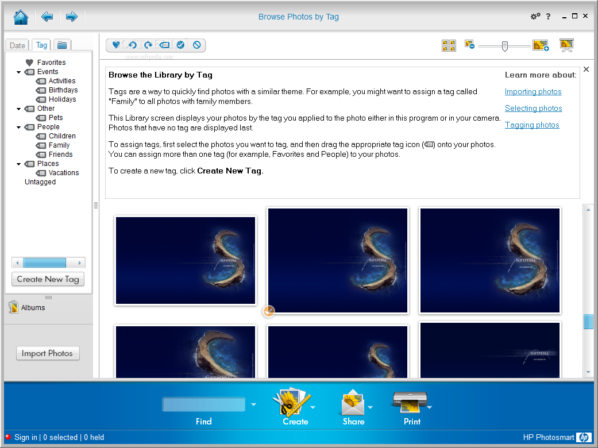
Task: Open the Create dropdown arrow
Action: 313,407
